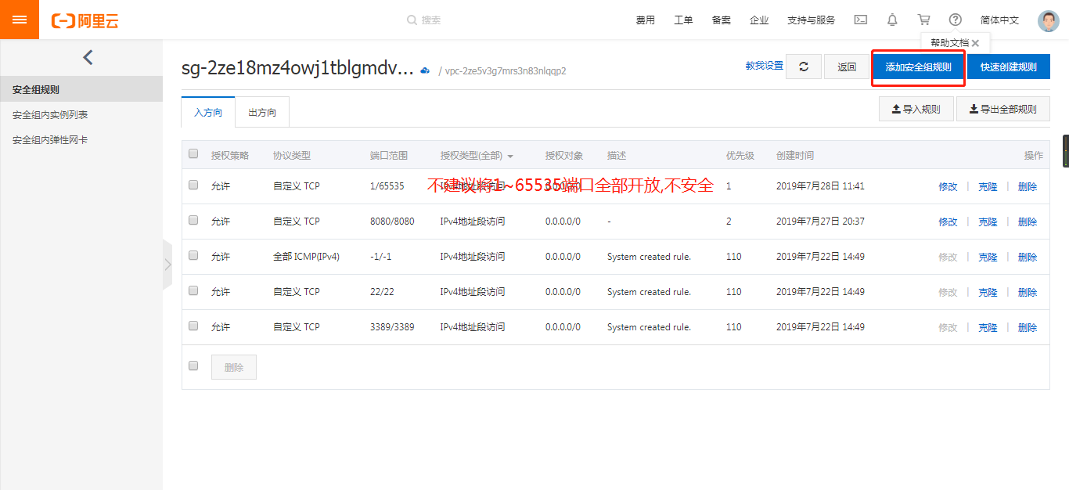Toggle the sidebar collapse handle
The height and width of the screenshot is (490, 1069).
click(x=167, y=265)
